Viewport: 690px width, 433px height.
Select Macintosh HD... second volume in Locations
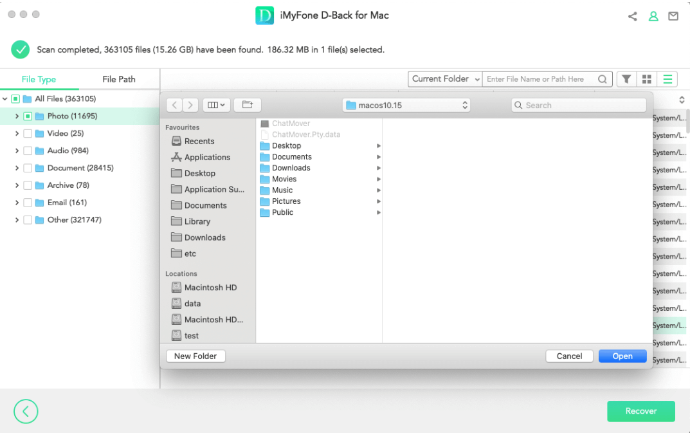[207, 319]
